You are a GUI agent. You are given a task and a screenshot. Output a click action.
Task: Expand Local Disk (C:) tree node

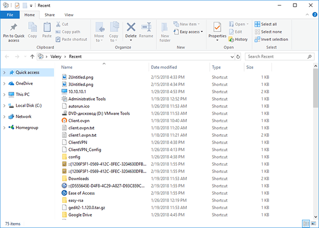coord(4,105)
